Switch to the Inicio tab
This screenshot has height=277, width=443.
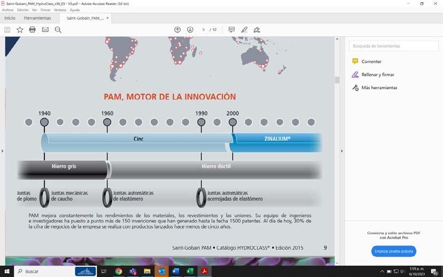coord(10,18)
